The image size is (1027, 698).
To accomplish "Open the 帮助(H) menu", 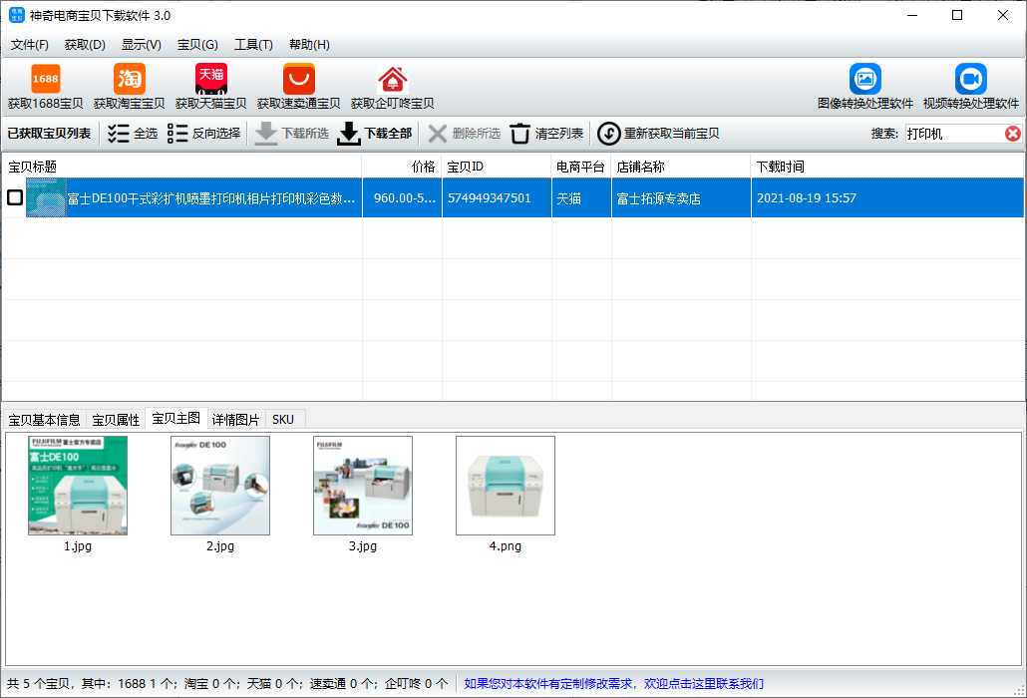I will [309, 45].
